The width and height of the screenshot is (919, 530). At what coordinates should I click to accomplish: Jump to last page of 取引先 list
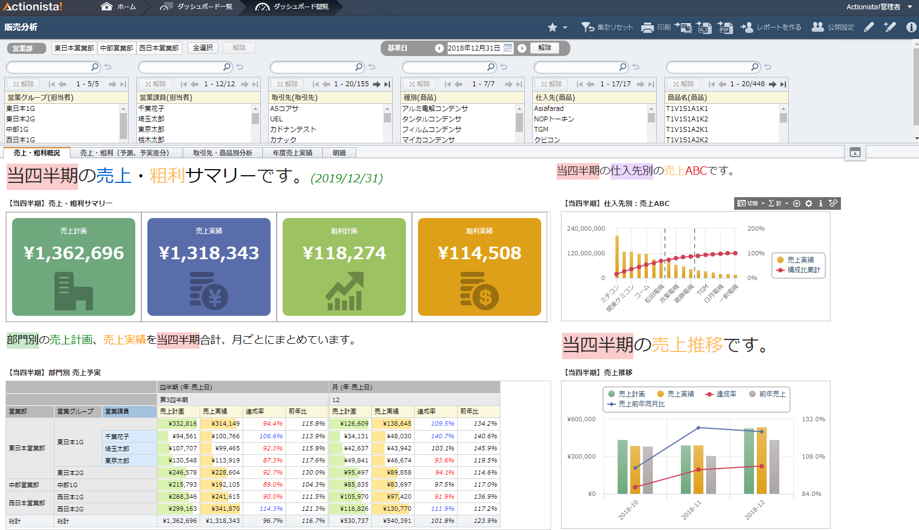pyautogui.click(x=387, y=84)
